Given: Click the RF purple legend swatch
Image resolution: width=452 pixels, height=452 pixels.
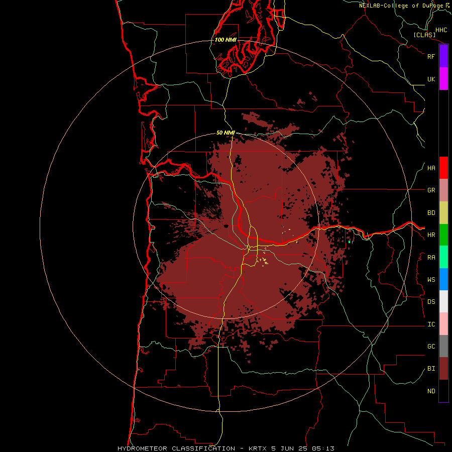Looking at the screenshot, I should click(x=443, y=56).
